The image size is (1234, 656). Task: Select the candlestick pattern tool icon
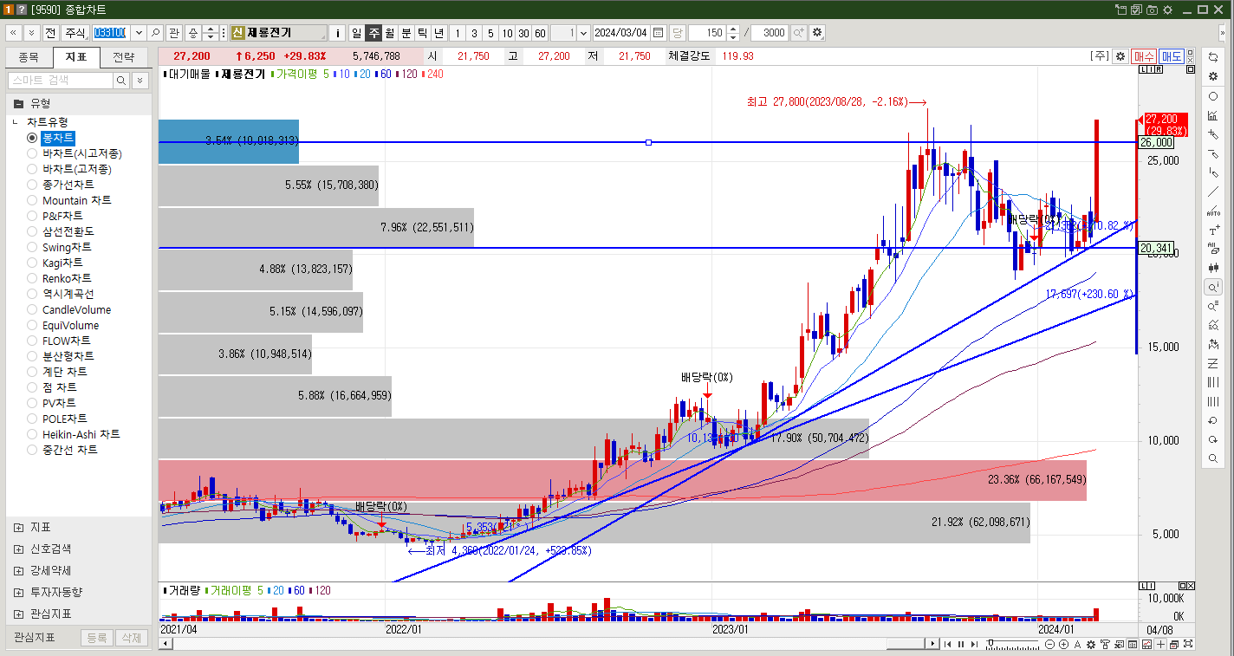1213,268
